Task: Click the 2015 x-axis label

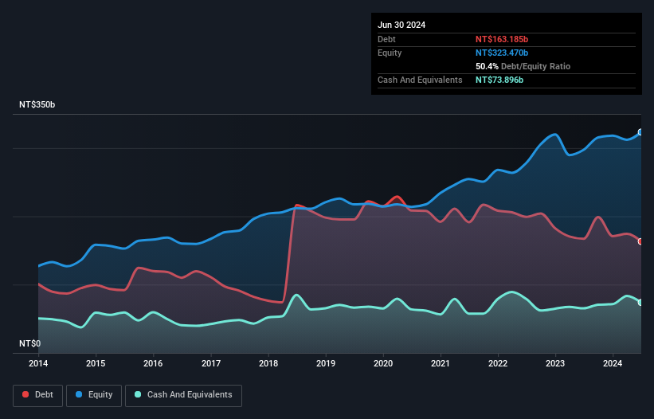Action: pyautogui.click(x=96, y=363)
